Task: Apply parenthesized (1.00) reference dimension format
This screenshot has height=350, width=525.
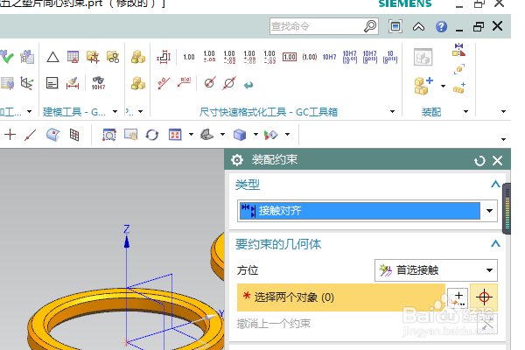Action: point(310,57)
